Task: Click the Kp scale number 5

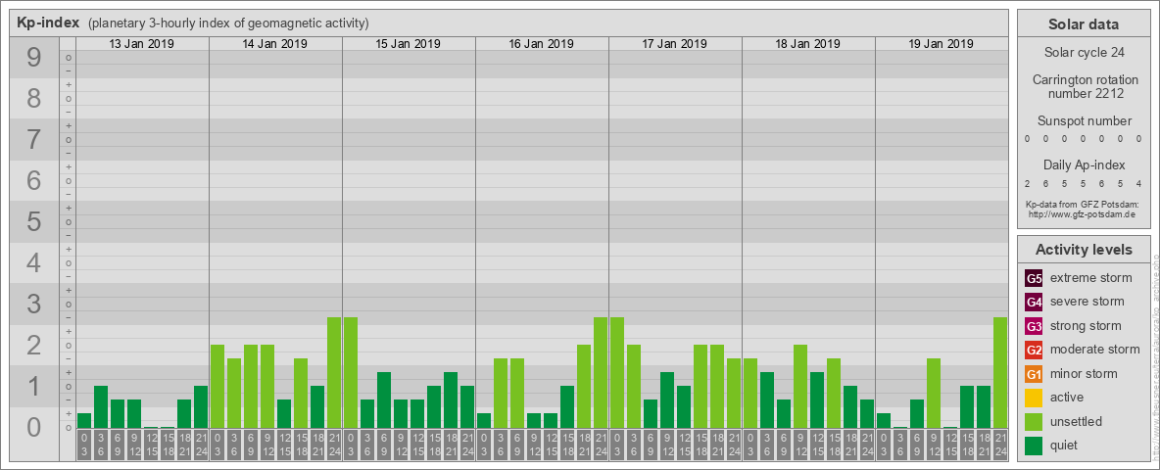Action: click(x=33, y=221)
